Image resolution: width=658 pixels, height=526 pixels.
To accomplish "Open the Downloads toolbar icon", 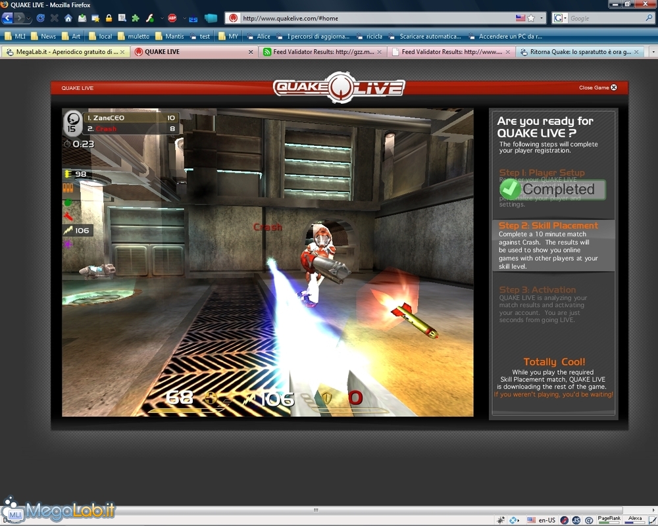I will pyautogui.click(x=82, y=18).
